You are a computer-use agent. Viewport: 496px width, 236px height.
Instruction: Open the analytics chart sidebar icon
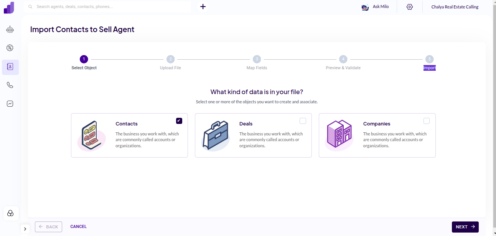coord(10,104)
